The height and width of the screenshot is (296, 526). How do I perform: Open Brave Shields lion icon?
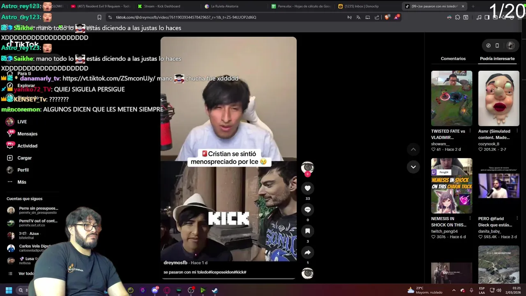[x=387, y=17]
